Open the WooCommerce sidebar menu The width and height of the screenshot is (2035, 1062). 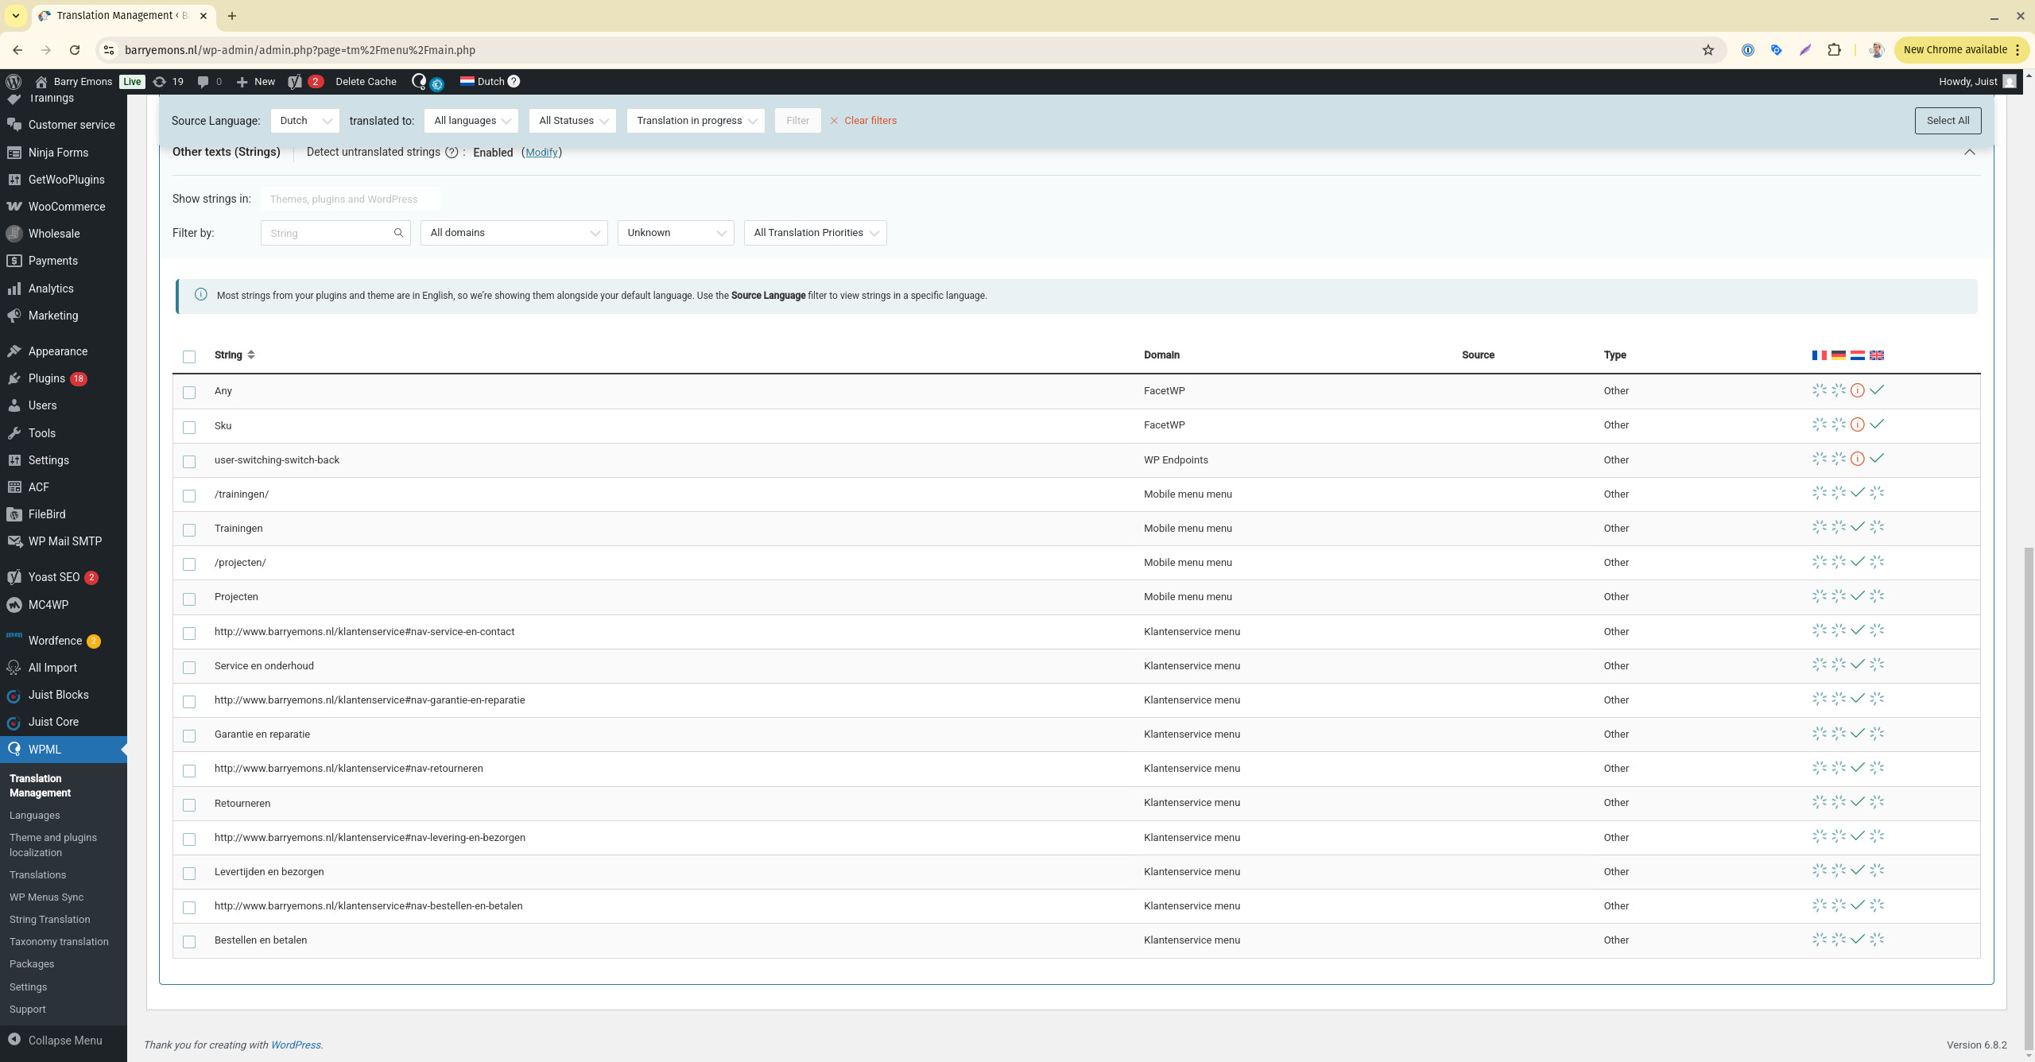[x=66, y=207]
